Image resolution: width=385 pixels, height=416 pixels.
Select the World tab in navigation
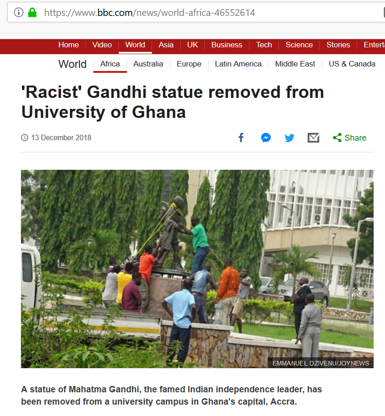pos(135,45)
